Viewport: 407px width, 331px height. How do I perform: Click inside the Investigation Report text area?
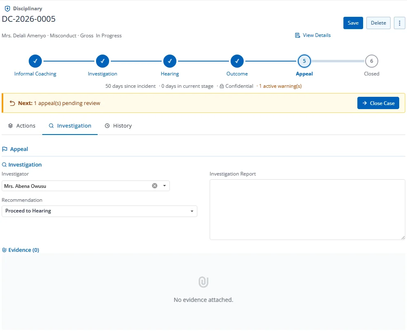click(x=307, y=210)
